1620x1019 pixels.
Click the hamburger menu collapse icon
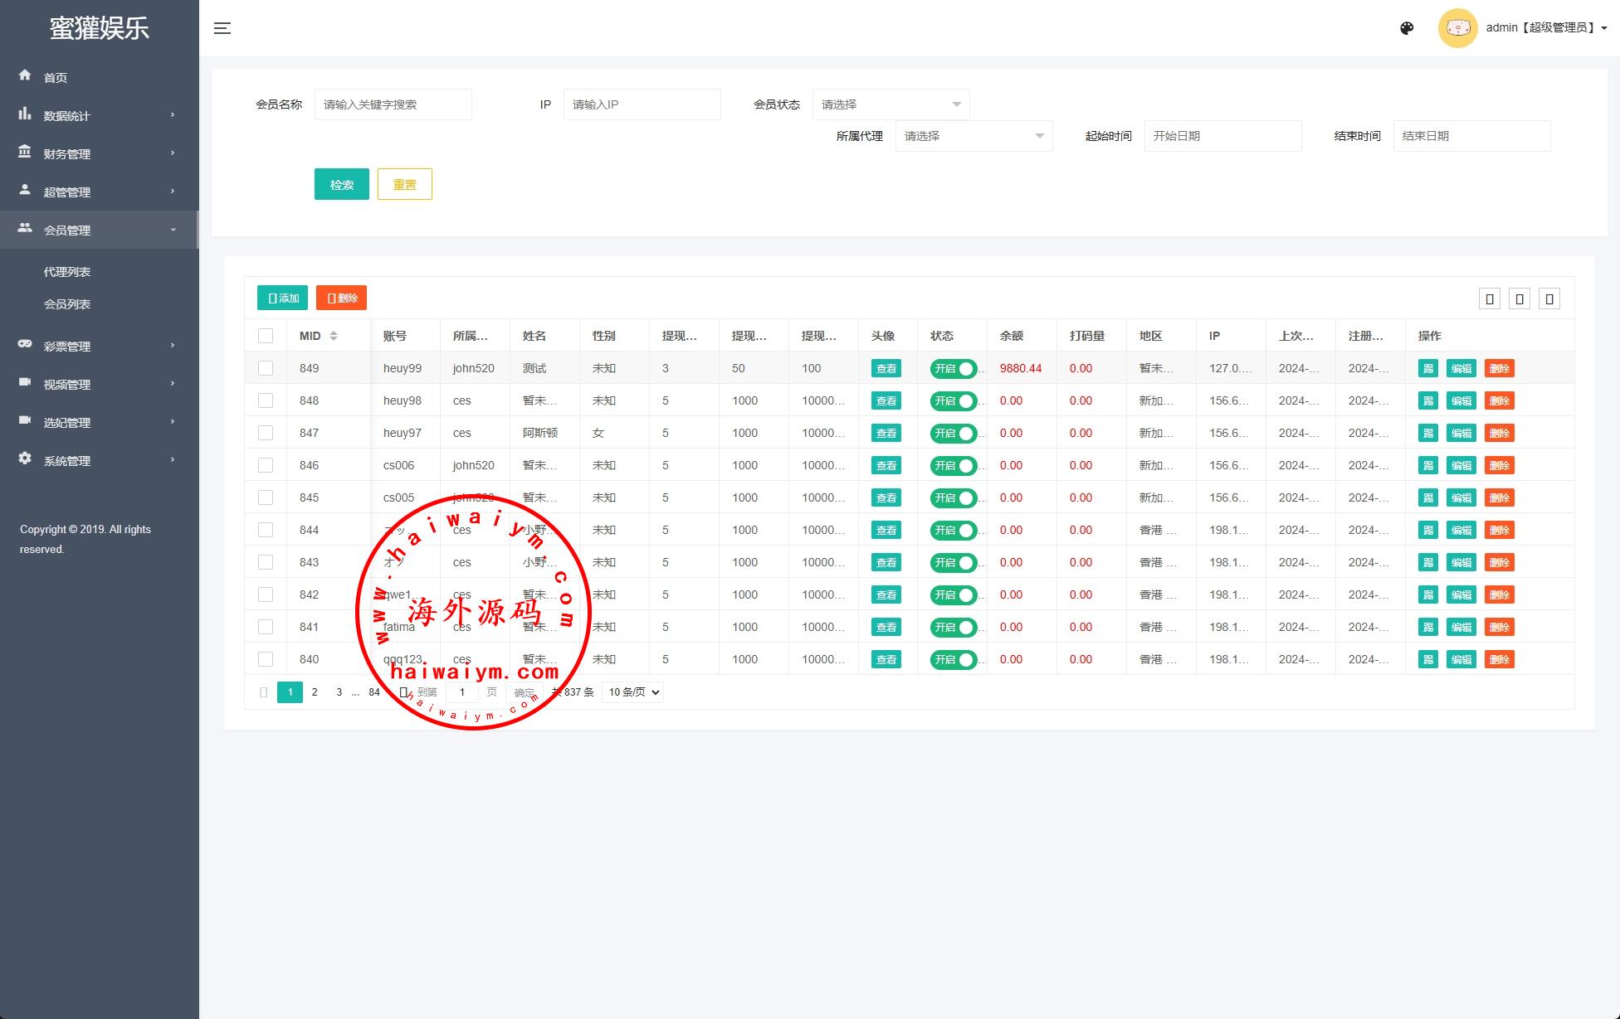[222, 28]
